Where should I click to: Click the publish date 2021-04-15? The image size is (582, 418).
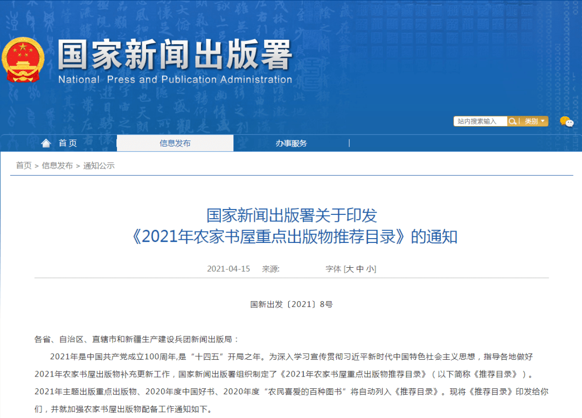(x=228, y=269)
